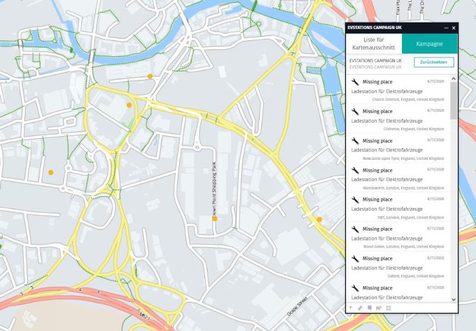
Task: Select the orange marker on the yellow road, right side
Action: click(x=319, y=219)
